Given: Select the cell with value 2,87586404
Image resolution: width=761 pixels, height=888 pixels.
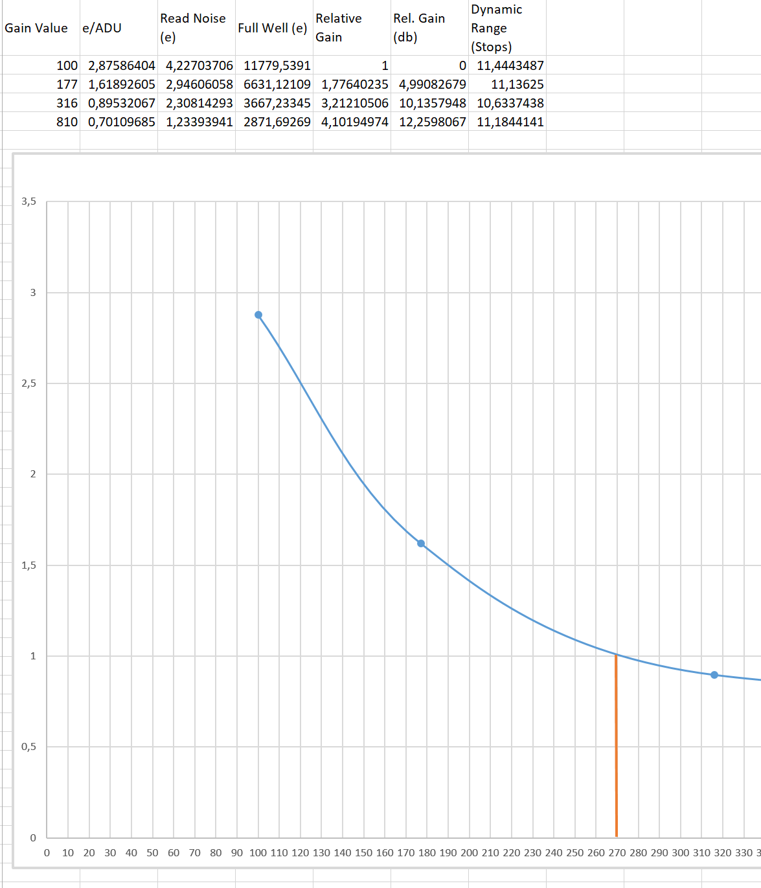Looking at the screenshot, I should click(x=122, y=65).
